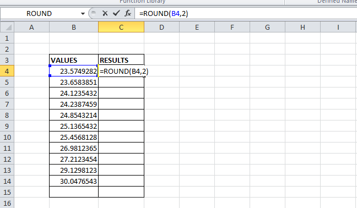Select row 10 header

pyautogui.click(x=7, y=138)
